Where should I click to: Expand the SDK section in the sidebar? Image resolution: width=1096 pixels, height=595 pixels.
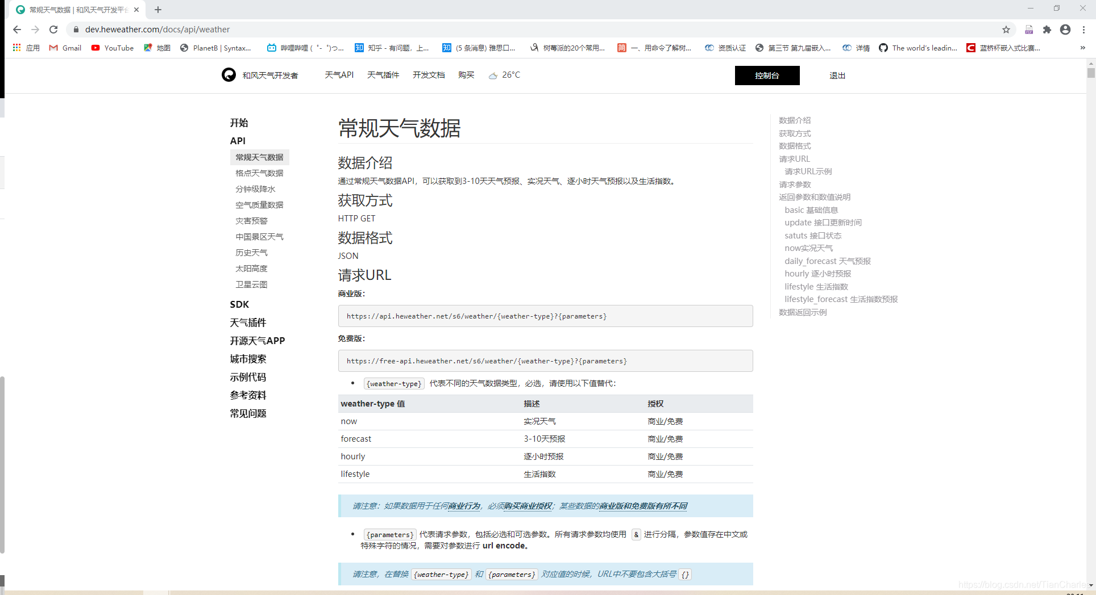click(x=239, y=304)
